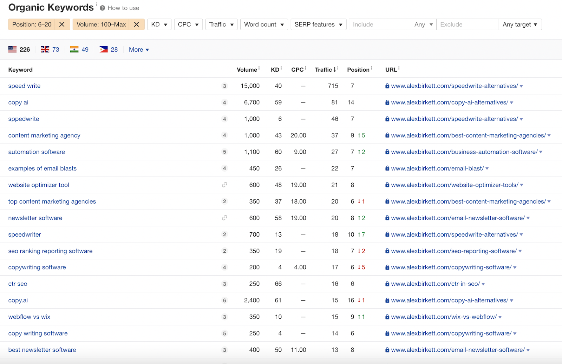562x364 pixels.
Task: Open the copywriting software keyword link
Action: [x=37, y=267]
